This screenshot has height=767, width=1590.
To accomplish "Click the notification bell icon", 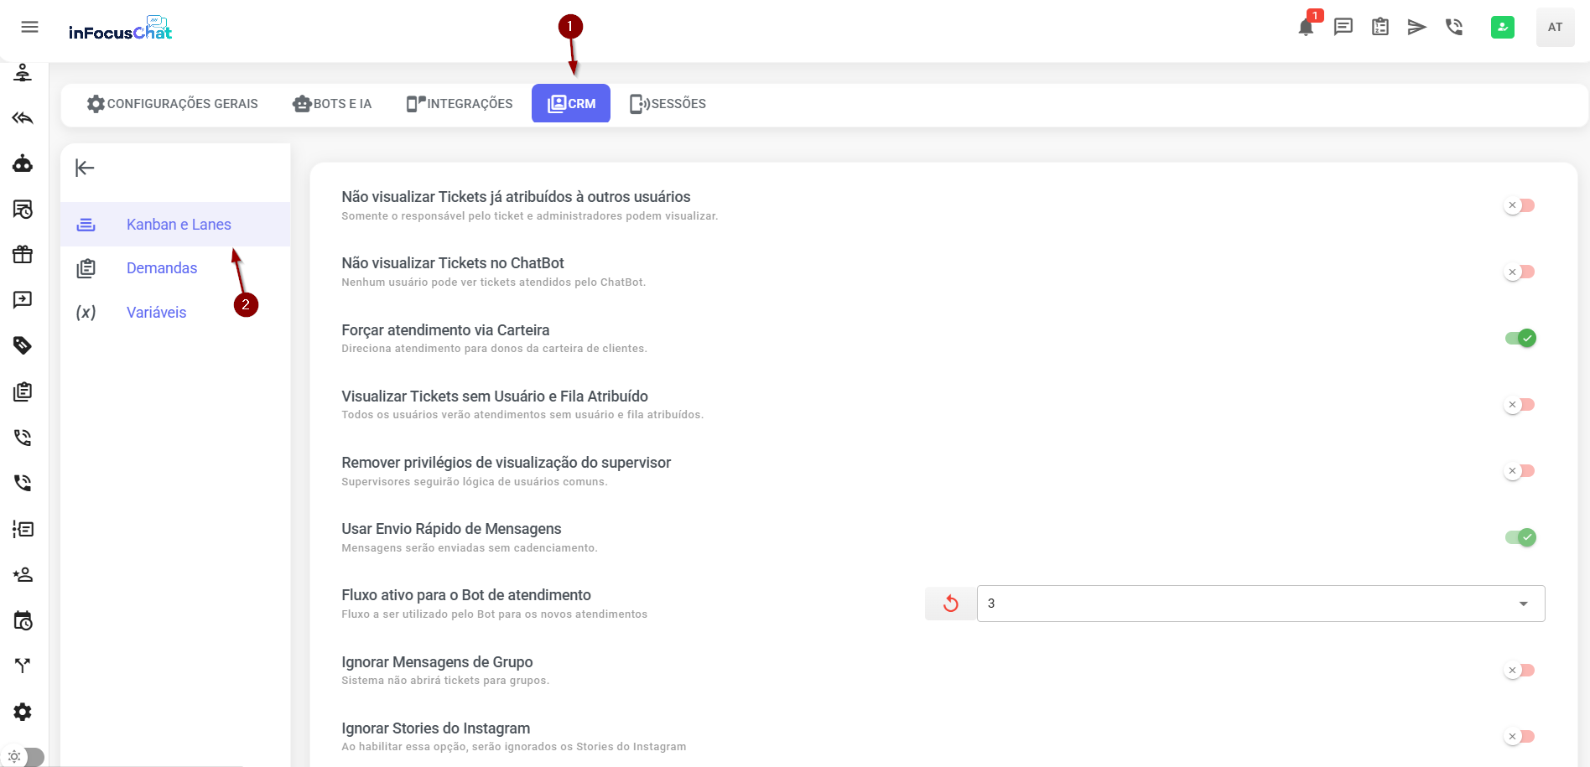I will pyautogui.click(x=1306, y=28).
